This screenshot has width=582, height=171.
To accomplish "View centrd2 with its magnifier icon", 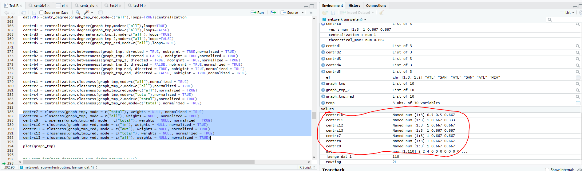I will tap(578, 52).
